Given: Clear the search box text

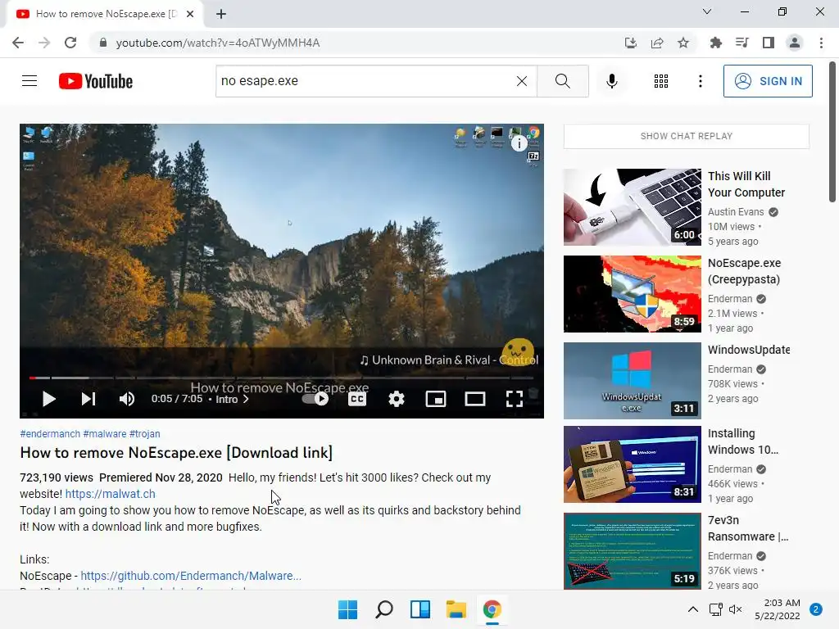Looking at the screenshot, I should [522, 81].
